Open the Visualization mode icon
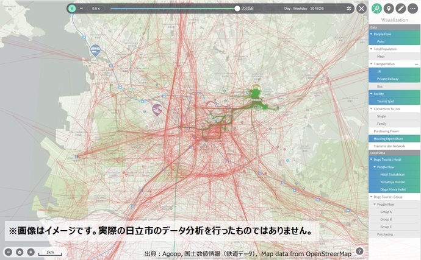The image size is (421, 260). 377,9
